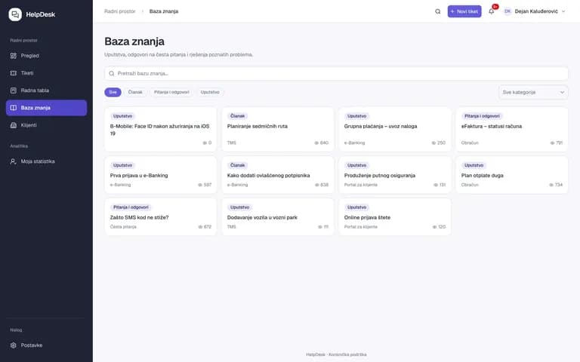Image resolution: width=580 pixels, height=362 pixels.
Task: Click the DK user avatar
Action: (507, 11)
